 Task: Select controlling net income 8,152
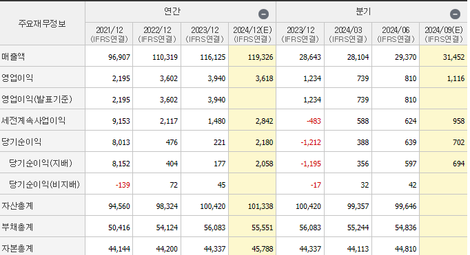[121, 164]
